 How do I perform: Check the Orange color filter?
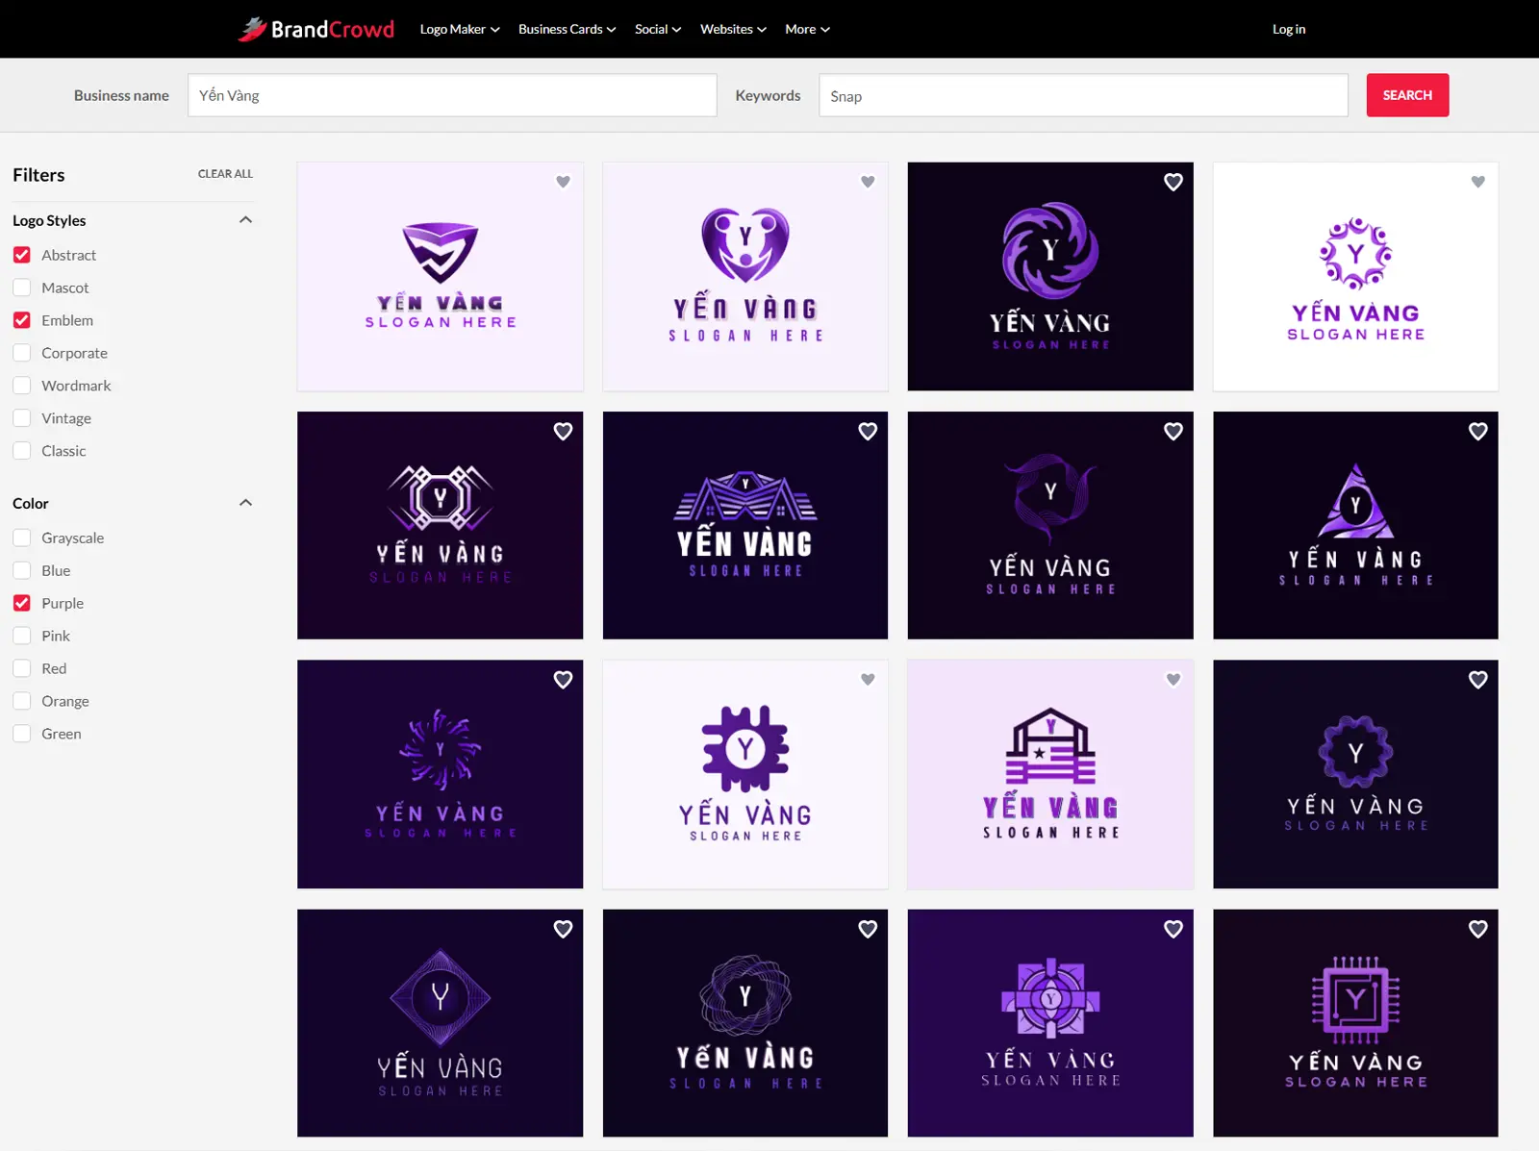pos(22,701)
